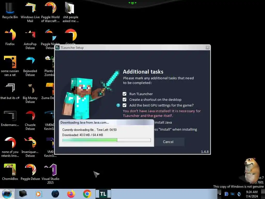Click the Java download progress bar

tap(106, 140)
